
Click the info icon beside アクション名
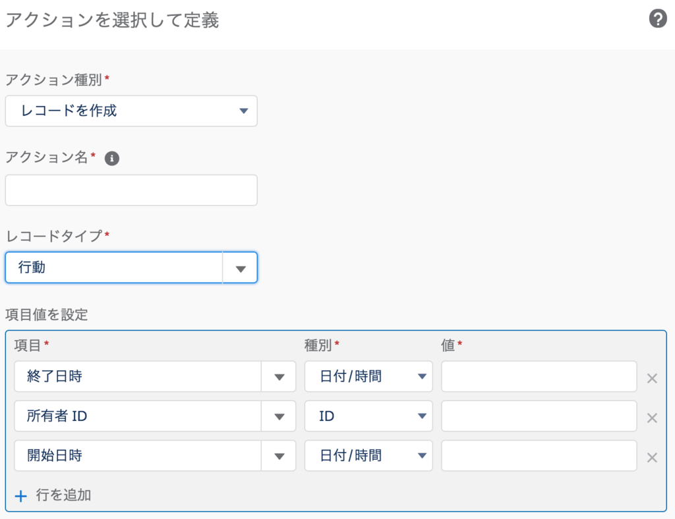coord(112,158)
